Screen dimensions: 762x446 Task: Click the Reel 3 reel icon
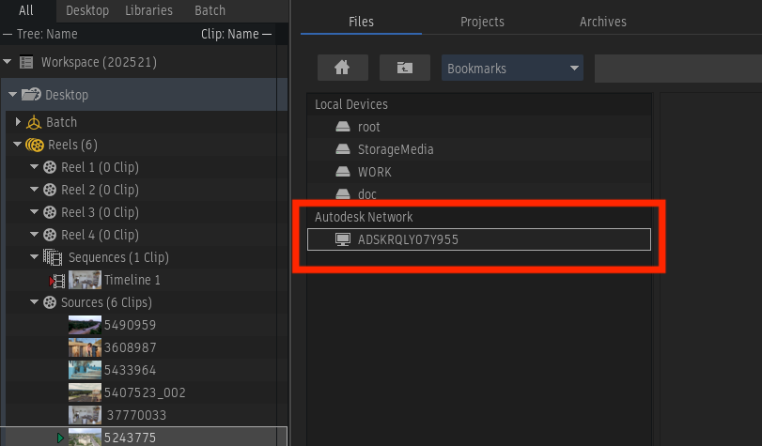[x=50, y=212]
